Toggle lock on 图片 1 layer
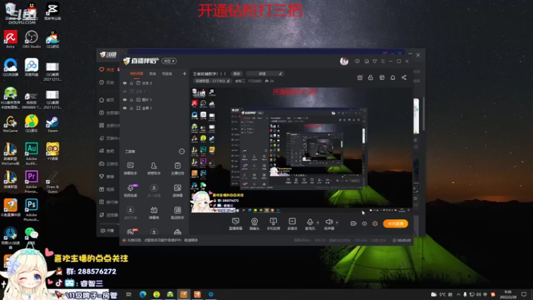 (131, 99)
